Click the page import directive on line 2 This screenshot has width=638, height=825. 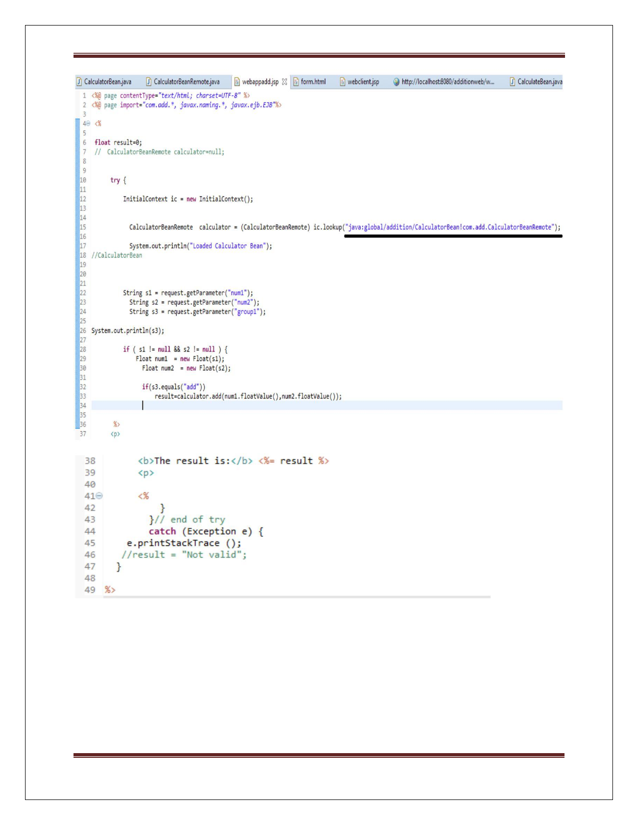click(x=187, y=105)
